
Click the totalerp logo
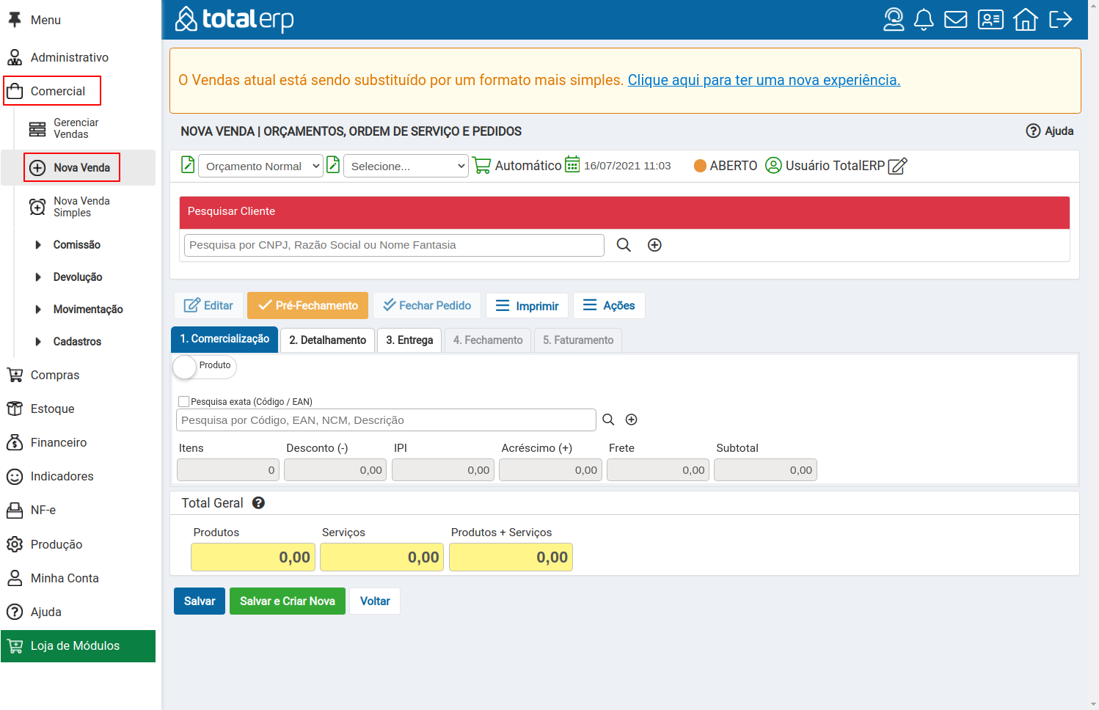click(234, 19)
